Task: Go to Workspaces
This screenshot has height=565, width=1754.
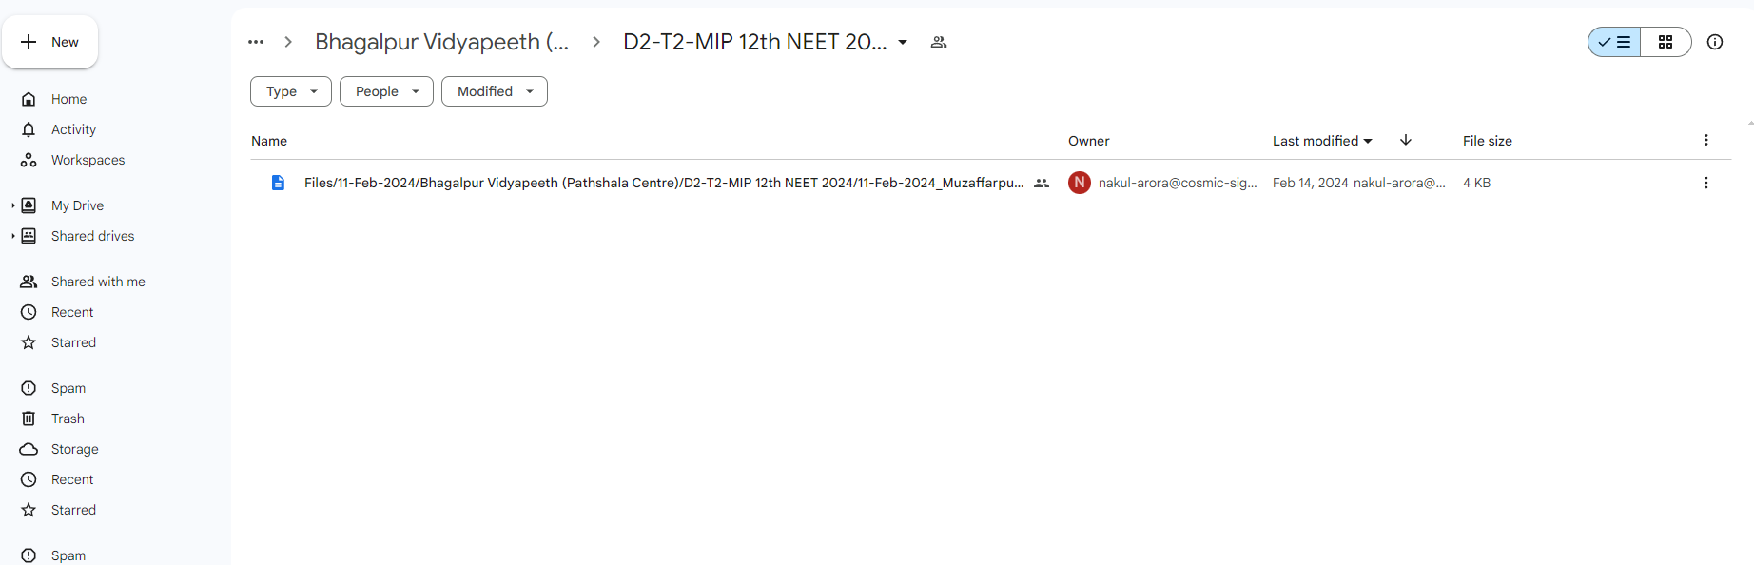Action: pos(88,160)
